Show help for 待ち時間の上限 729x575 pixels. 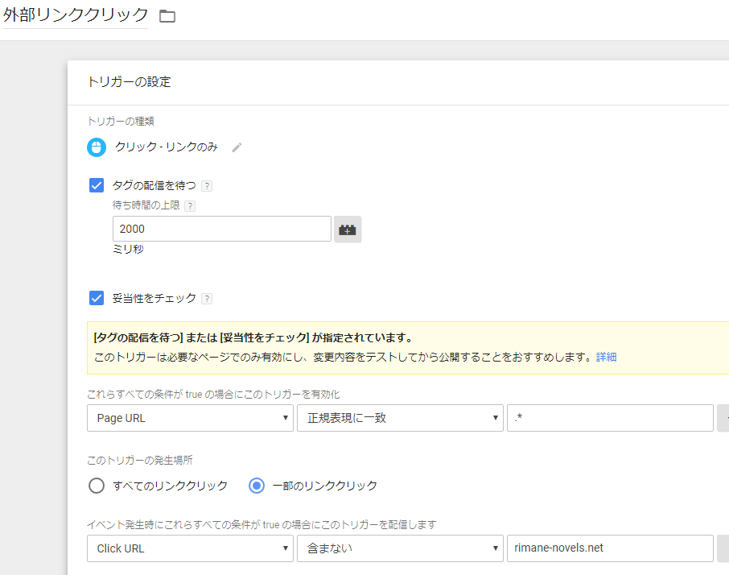pyautogui.click(x=190, y=206)
